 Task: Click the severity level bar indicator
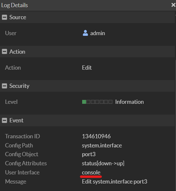(x=97, y=102)
